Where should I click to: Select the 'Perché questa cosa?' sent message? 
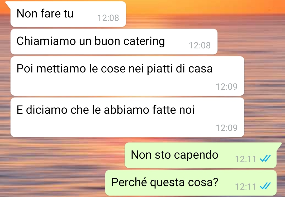coord(191,183)
